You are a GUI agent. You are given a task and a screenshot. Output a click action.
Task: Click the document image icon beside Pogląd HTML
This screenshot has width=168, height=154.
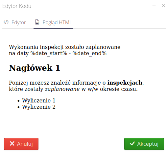click(37, 22)
